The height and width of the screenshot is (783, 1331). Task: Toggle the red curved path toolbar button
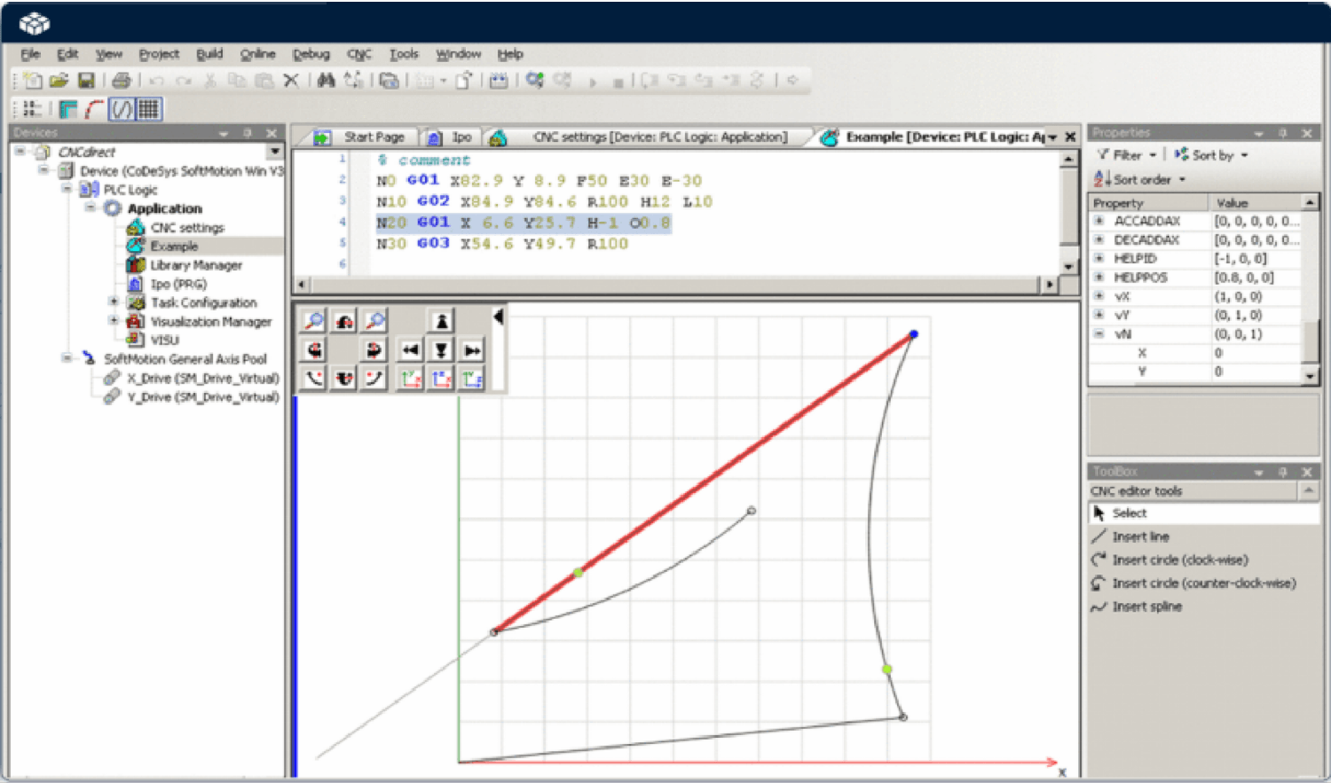pos(94,109)
